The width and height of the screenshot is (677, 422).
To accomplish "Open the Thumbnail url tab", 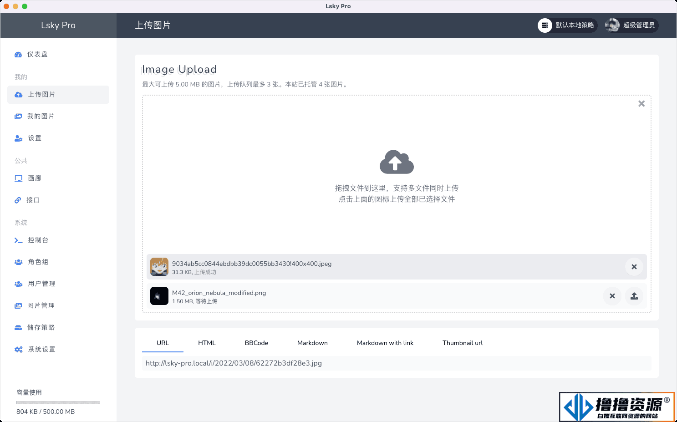I will click(463, 343).
